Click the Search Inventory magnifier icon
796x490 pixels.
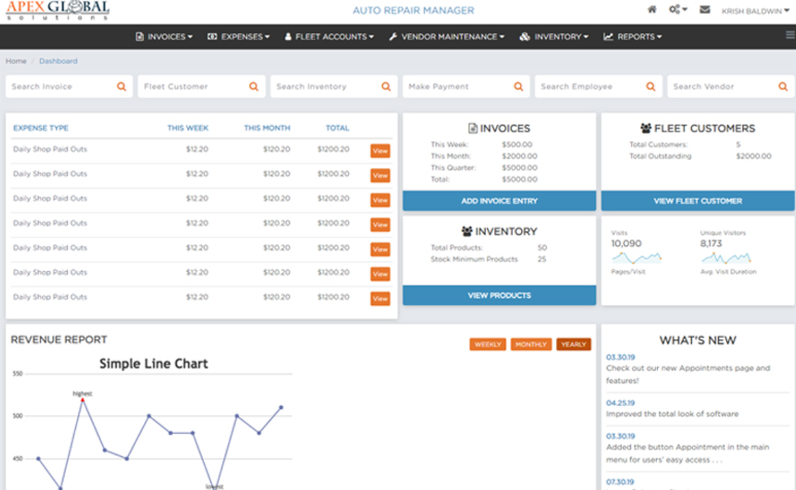pos(386,86)
